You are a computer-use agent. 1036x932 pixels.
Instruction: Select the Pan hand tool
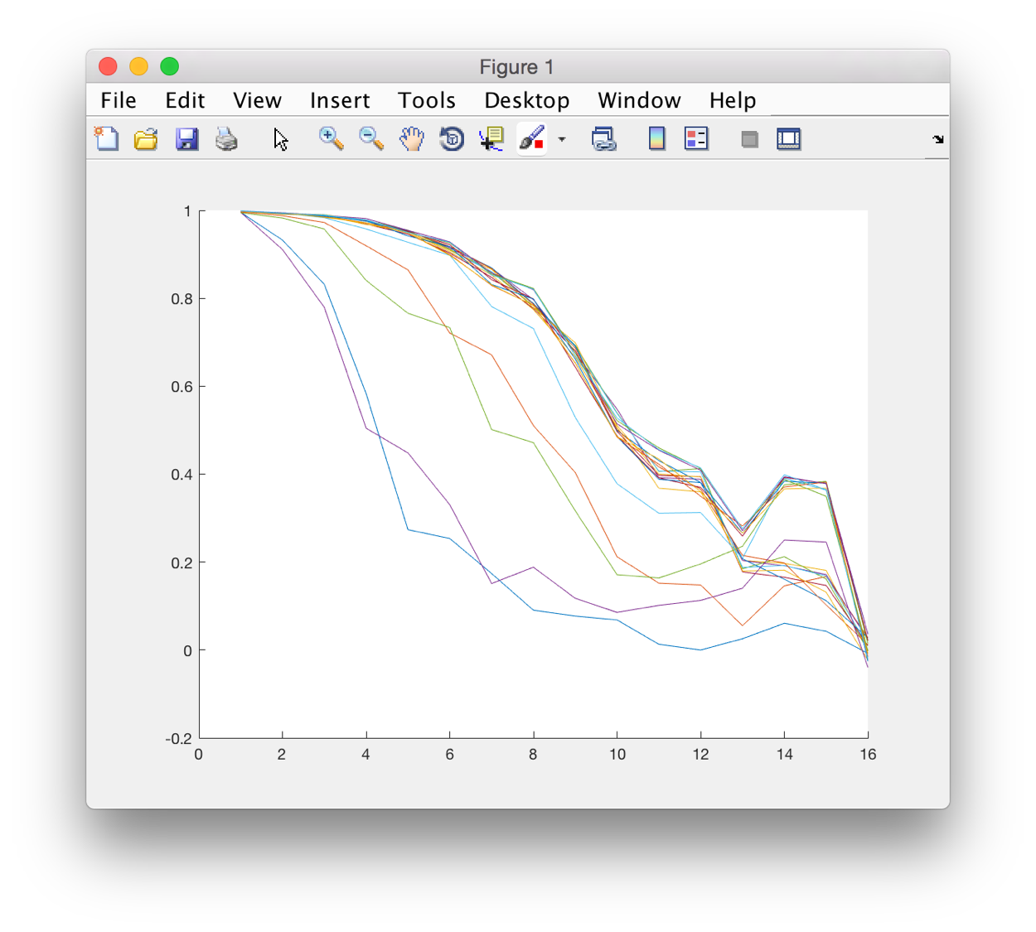click(x=411, y=138)
